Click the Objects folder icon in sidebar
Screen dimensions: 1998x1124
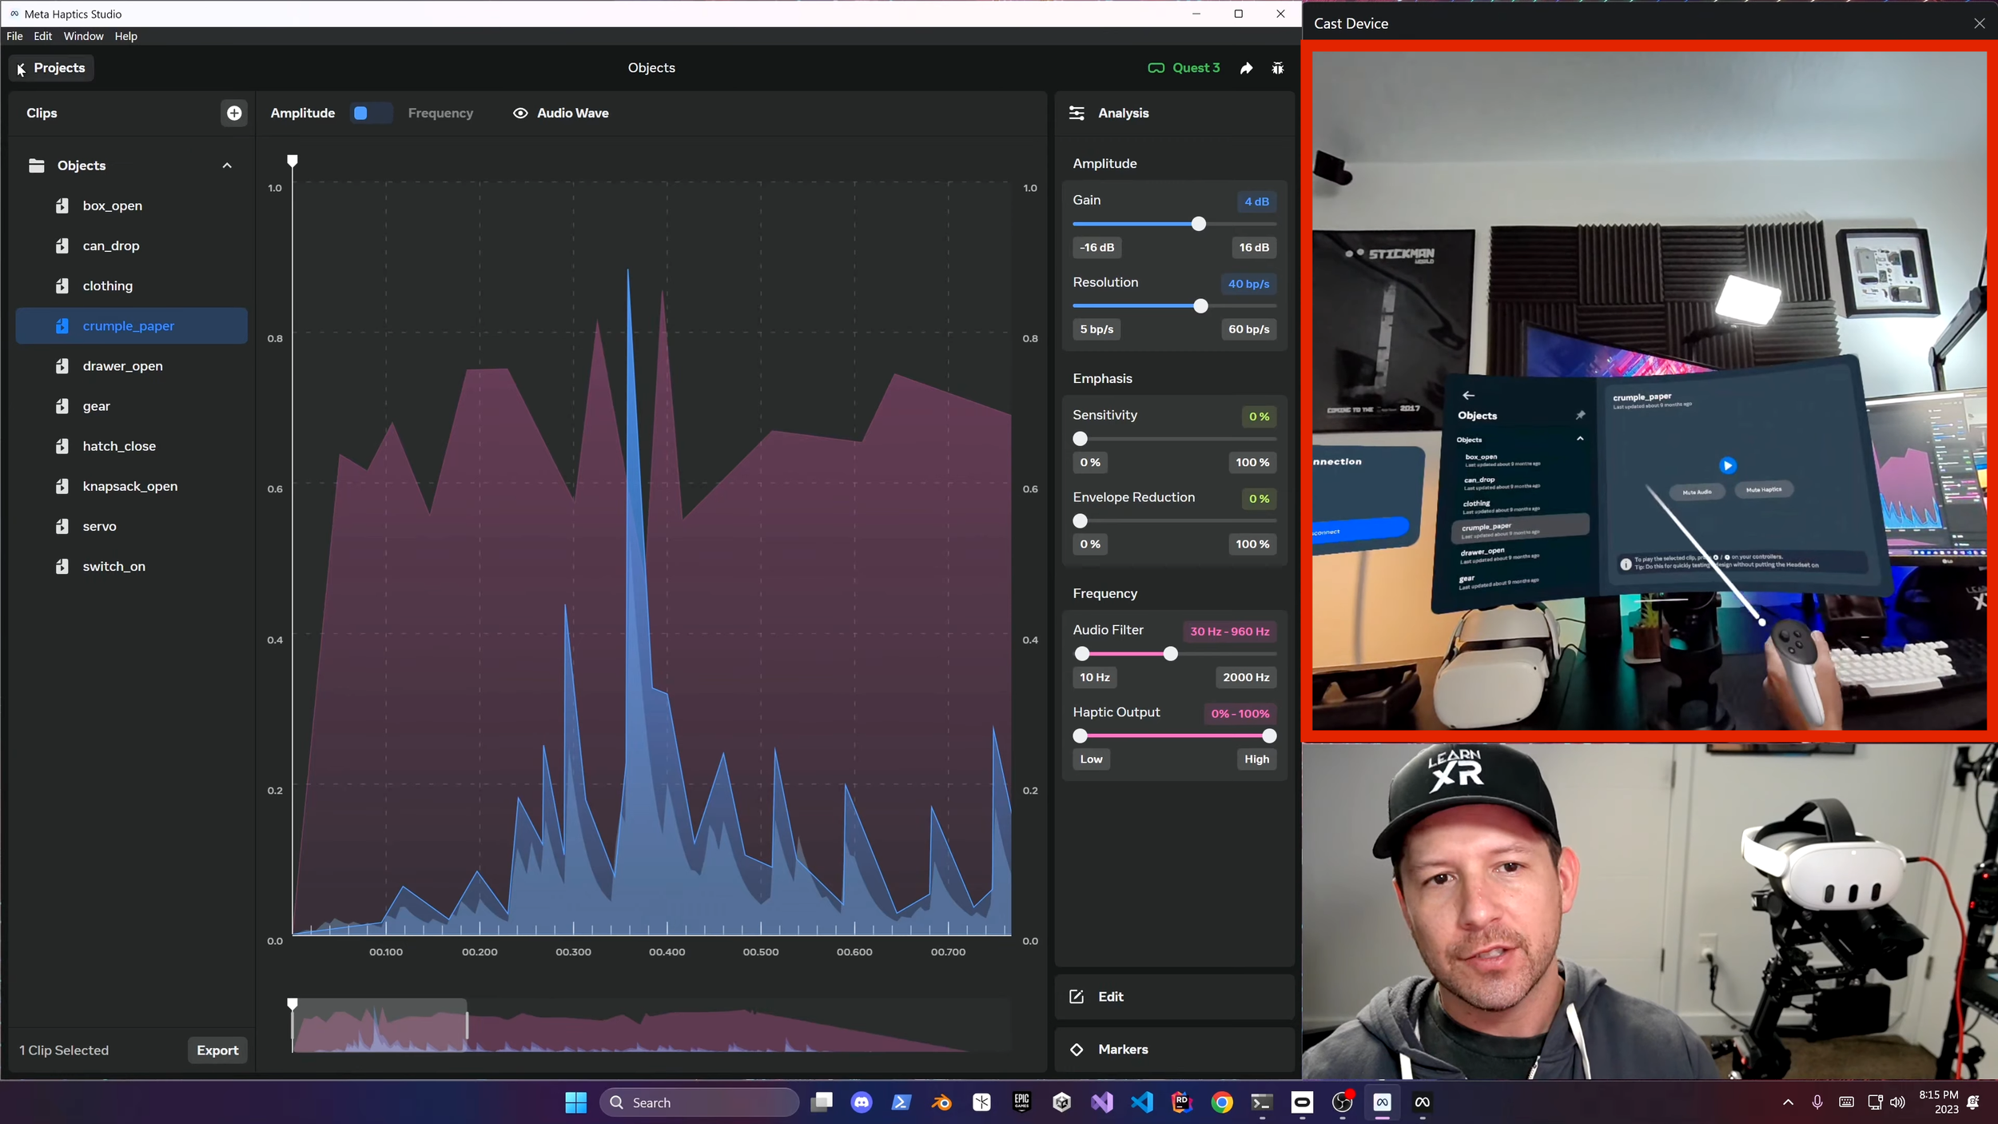click(37, 165)
